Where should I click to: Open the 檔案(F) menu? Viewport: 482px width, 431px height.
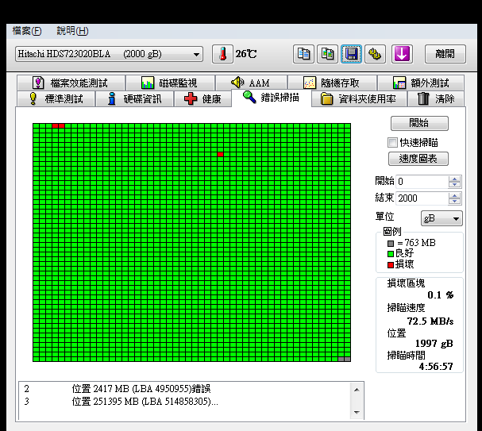click(x=27, y=31)
